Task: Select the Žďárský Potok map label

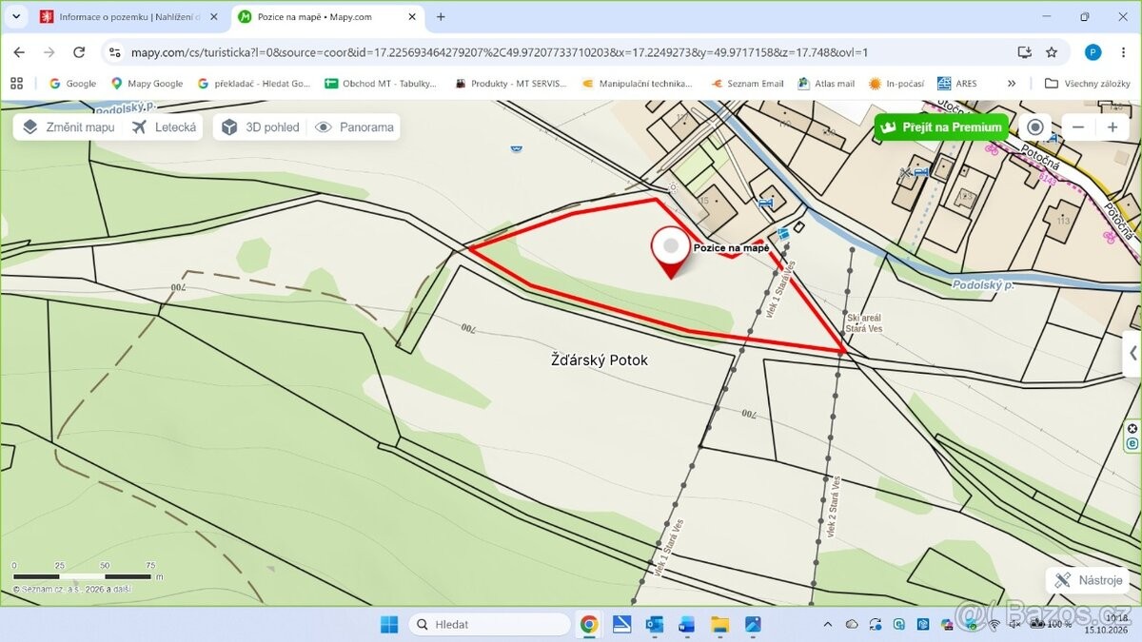Action: [x=600, y=360]
